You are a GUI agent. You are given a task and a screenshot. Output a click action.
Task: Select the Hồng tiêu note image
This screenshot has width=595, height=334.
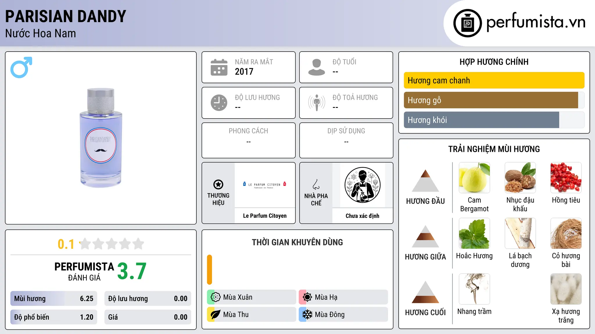566,178
